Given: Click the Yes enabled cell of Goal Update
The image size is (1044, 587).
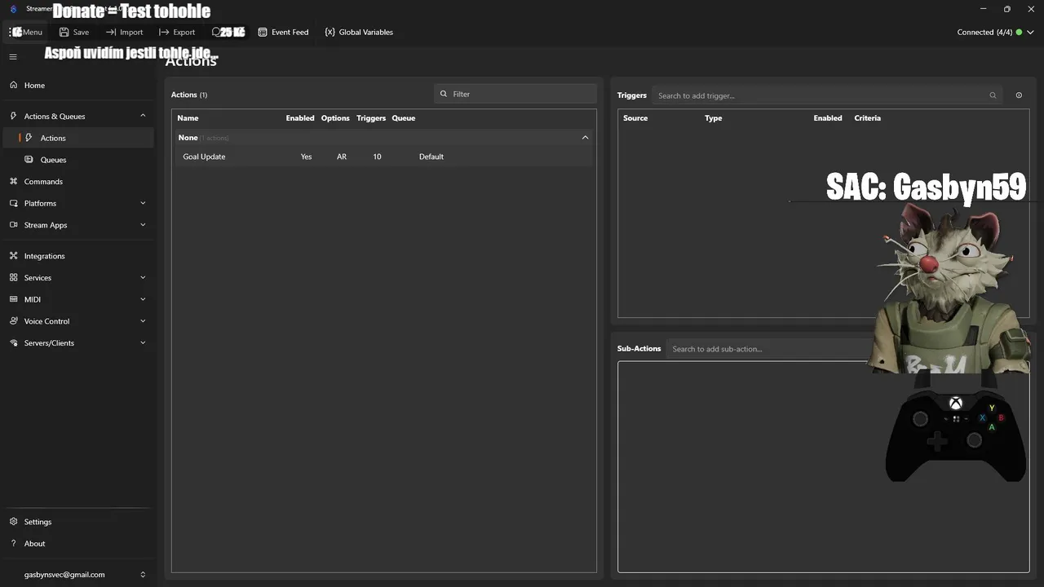Looking at the screenshot, I should coord(306,157).
